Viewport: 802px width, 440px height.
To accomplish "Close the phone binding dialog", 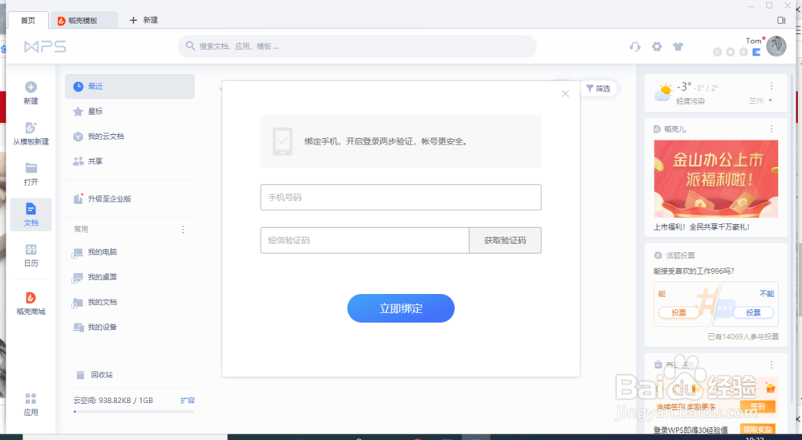I will point(565,94).
